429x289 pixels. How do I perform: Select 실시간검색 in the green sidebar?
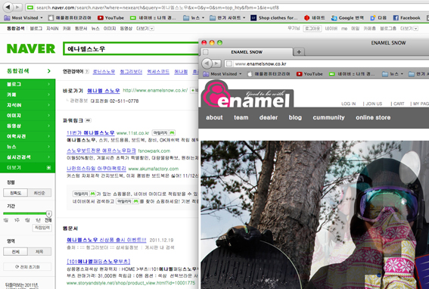(28, 157)
